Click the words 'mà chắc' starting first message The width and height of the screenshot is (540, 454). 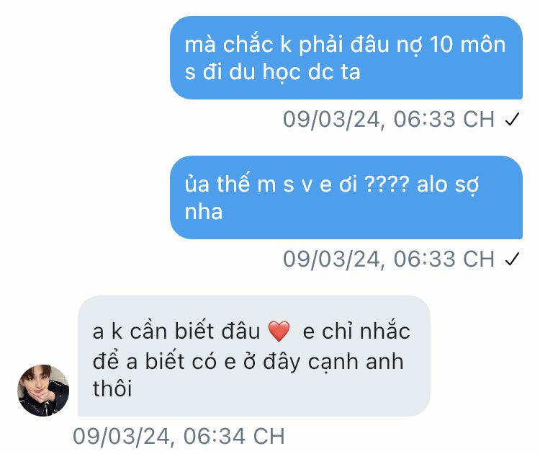(x=229, y=45)
